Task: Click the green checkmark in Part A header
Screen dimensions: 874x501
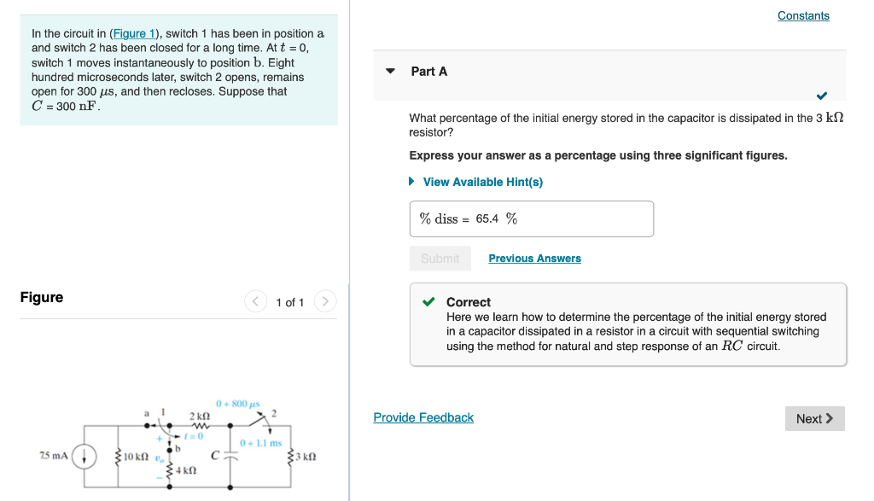Action: point(821,96)
